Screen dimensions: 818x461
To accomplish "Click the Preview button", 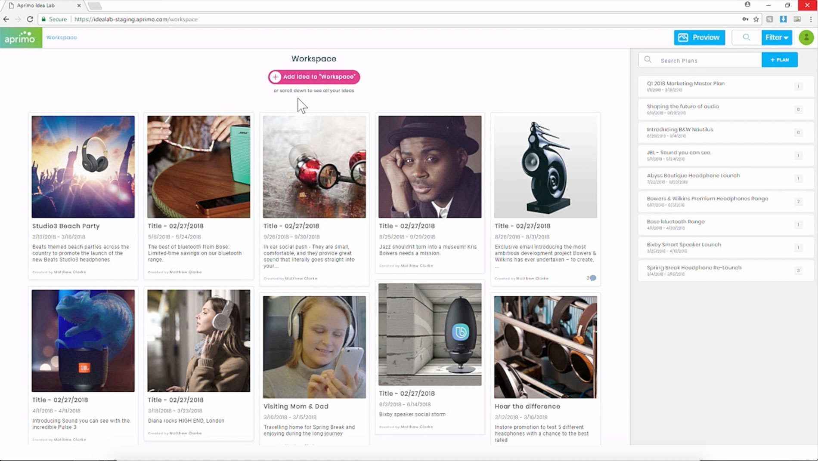I will (x=699, y=37).
